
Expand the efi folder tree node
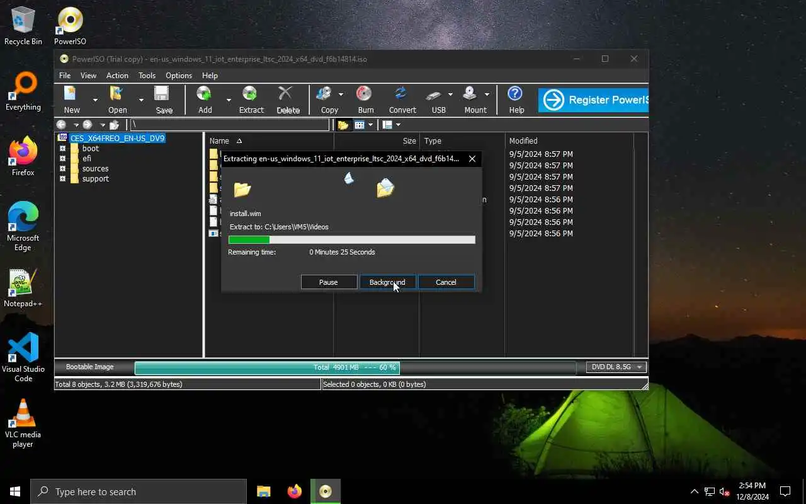click(62, 159)
